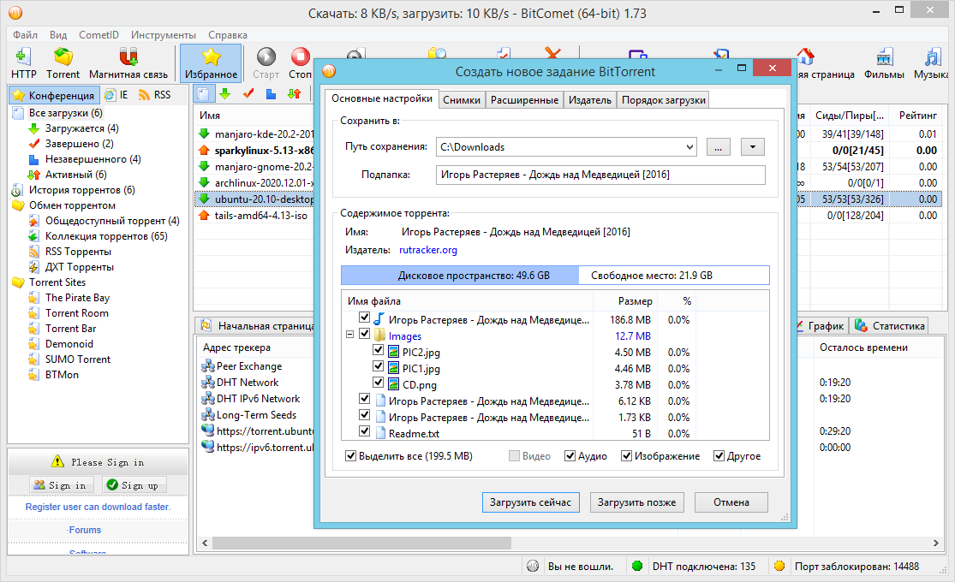Uncheck the Images folder checkbox

(x=364, y=334)
